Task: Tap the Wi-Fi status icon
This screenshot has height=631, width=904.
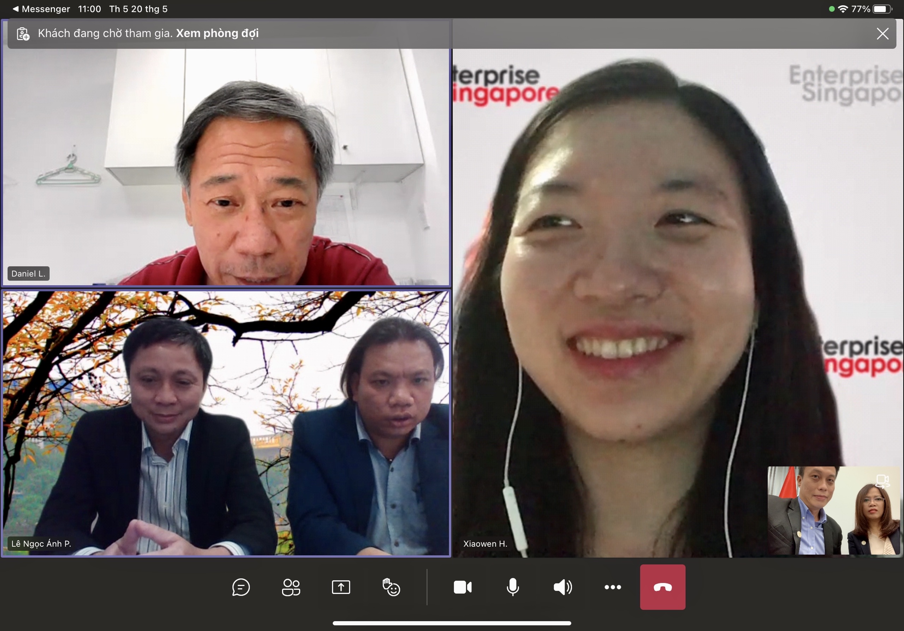Action: pyautogui.click(x=843, y=9)
